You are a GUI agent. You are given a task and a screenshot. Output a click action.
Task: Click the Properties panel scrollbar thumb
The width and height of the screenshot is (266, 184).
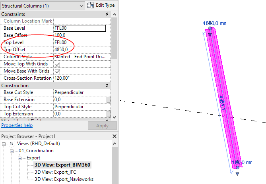(115, 38)
